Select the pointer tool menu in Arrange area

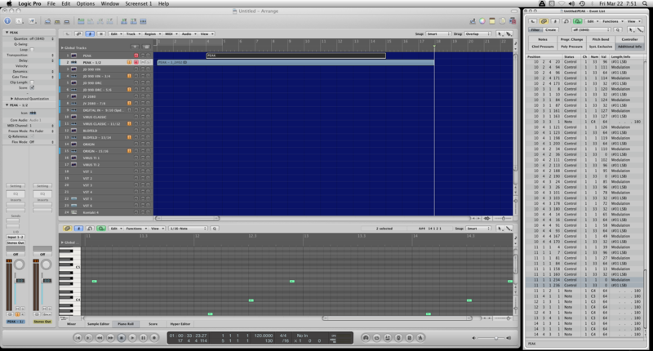tap(500, 33)
